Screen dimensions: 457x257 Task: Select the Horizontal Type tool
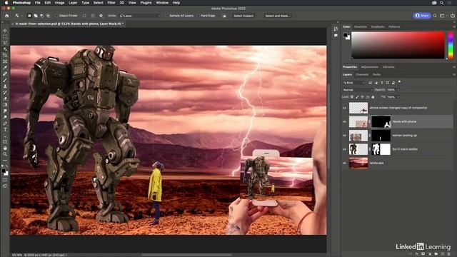(x=5, y=129)
